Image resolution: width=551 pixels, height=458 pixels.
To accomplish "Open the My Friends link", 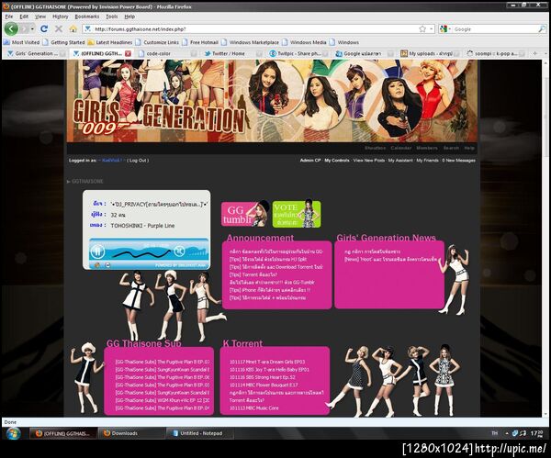I will click(x=427, y=160).
